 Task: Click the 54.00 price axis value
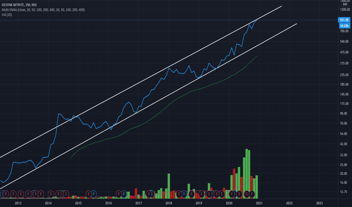(x=344, y=134)
